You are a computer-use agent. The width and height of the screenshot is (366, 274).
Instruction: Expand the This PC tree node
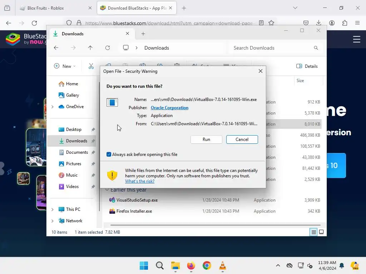click(x=53, y=209)
